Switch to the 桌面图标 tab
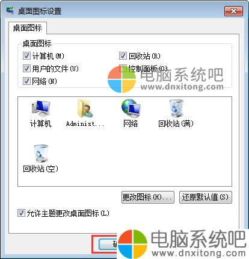 pyautogui.click(x=28, y=28)
